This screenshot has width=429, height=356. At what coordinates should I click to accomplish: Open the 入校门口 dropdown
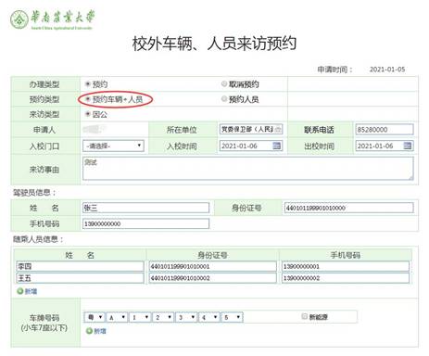[113, 146]
